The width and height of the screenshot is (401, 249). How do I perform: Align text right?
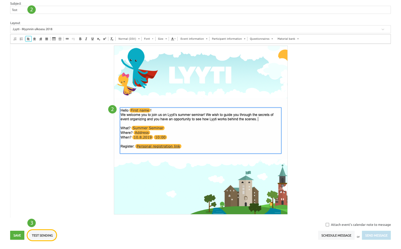[x=41, y=39]
